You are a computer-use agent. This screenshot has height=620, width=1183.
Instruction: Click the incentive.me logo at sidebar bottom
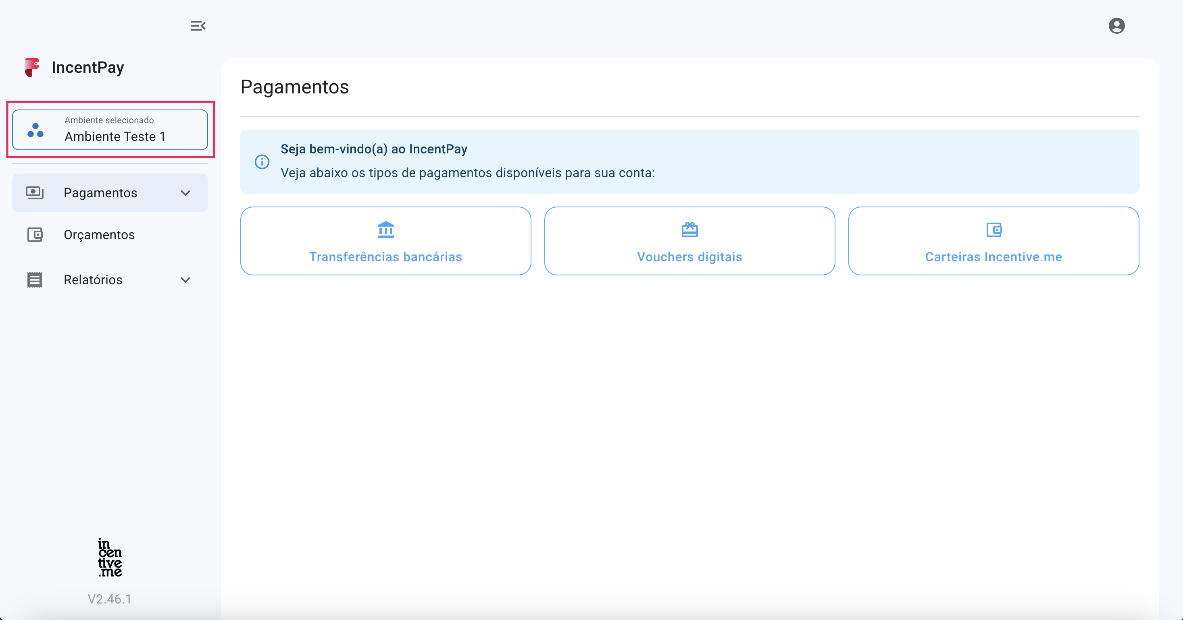click(110, 558)
